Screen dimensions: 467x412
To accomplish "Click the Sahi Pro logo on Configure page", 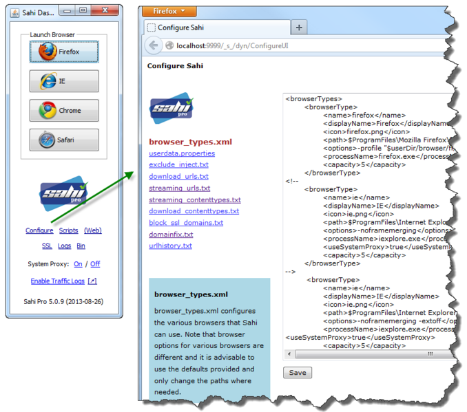I will (x=172, y=108).
